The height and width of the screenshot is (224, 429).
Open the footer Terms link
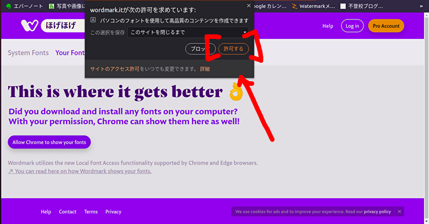pyautogui.click(x=91, y=212)
